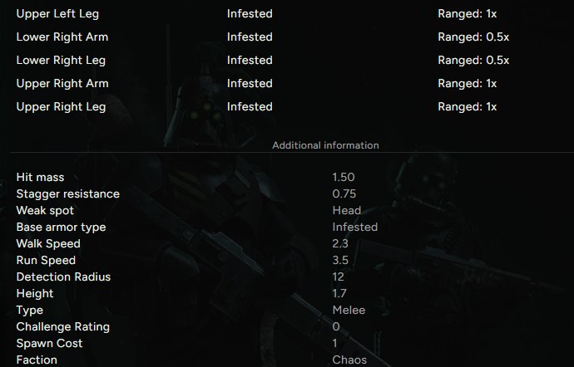Click the Additional information section heading
Screen dimensions: 574x367
point(325,145)
